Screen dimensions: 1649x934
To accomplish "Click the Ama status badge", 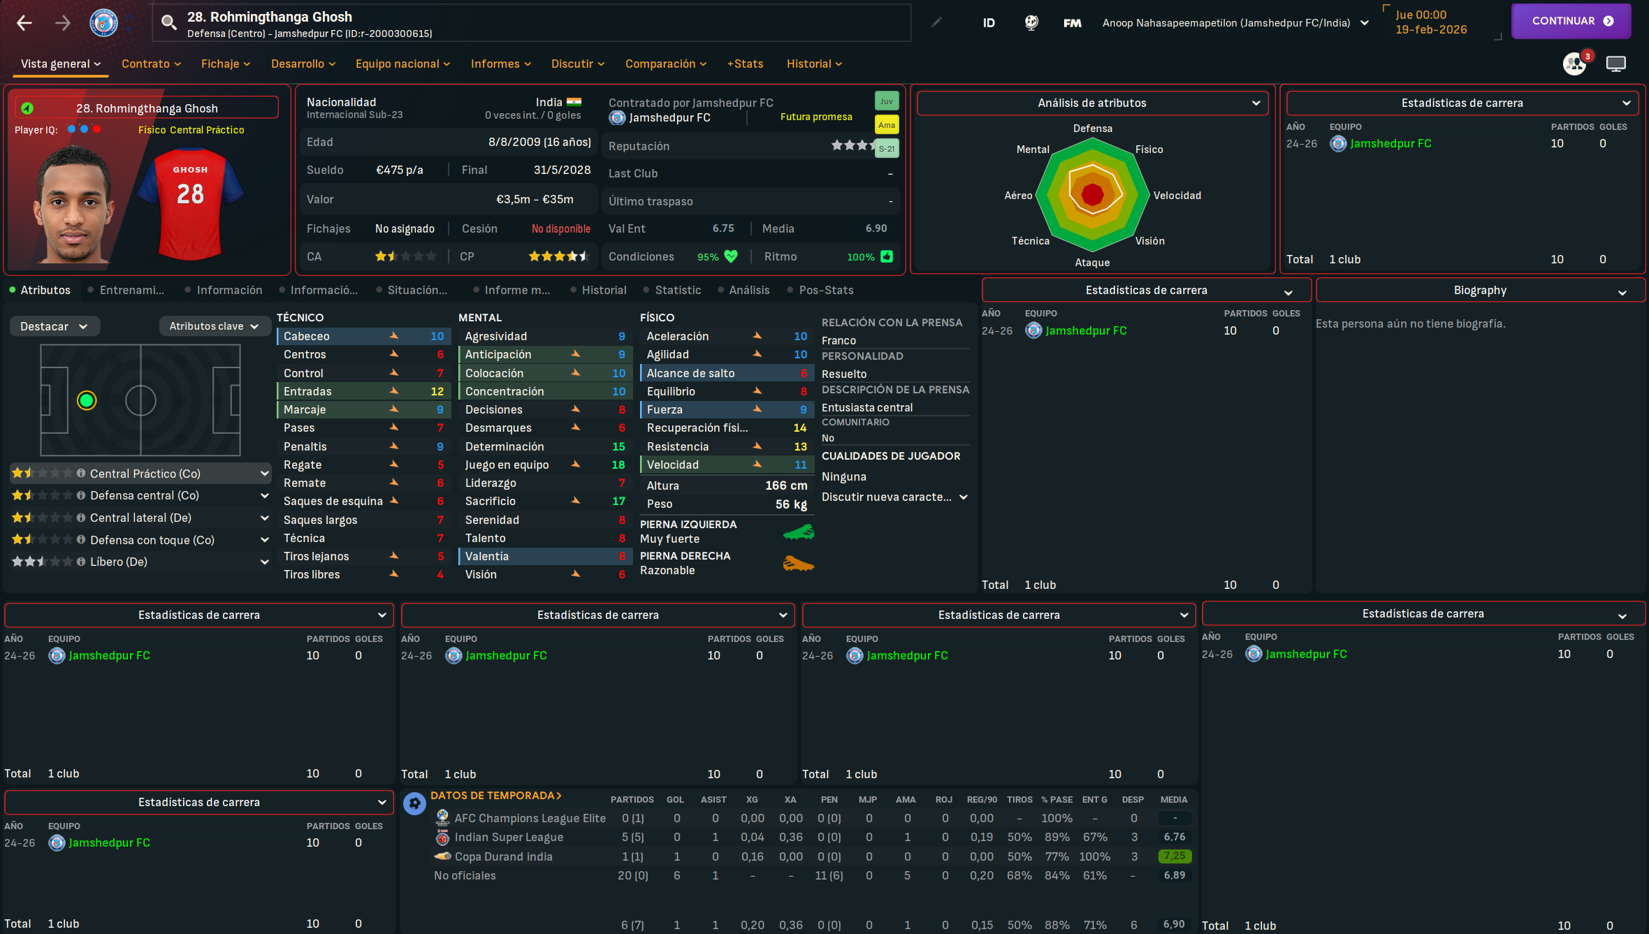I will [887, 125].
